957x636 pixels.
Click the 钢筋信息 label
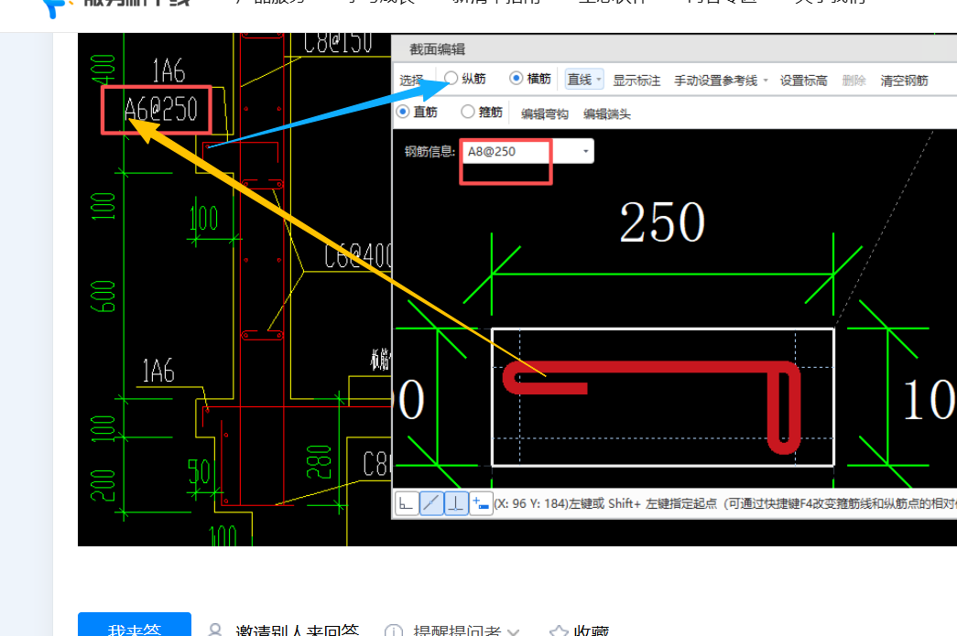click(430, 152)
